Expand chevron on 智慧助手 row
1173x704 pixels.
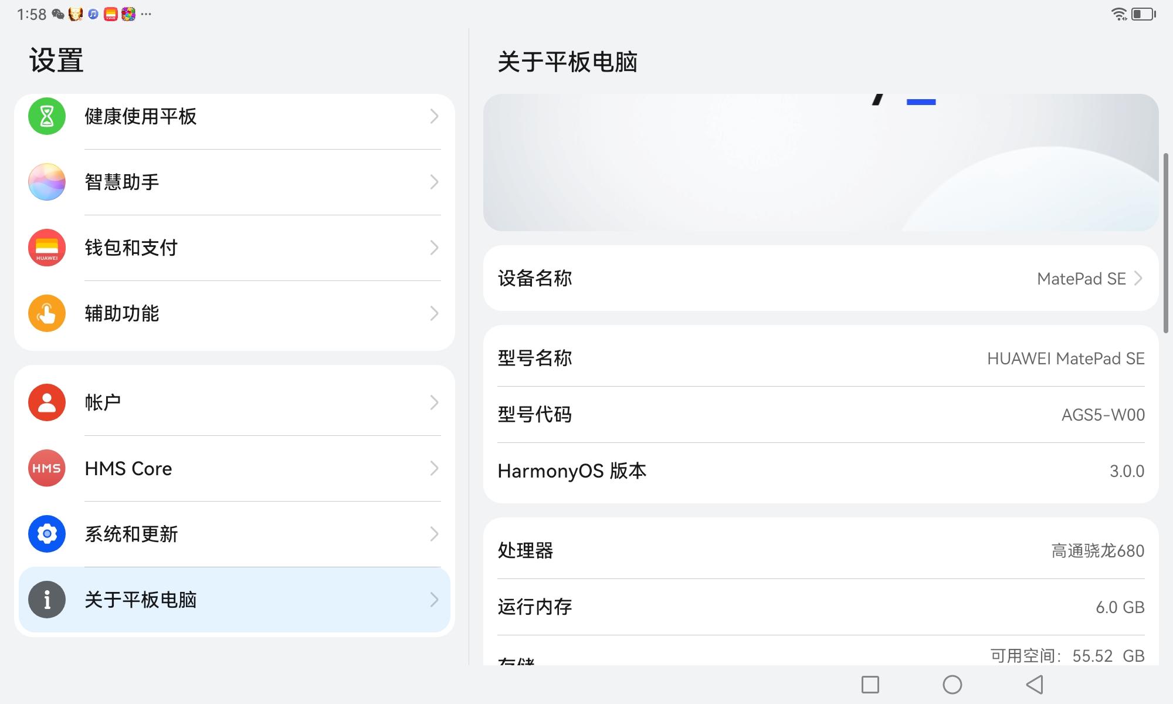click(434, 182)
